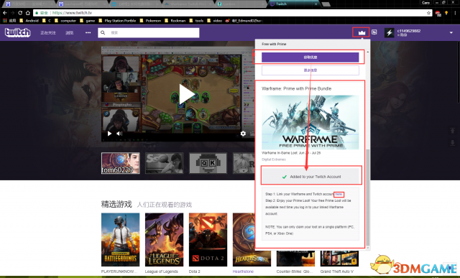Click the Hearthstone game title link
This screenshot has width=460, height=278.
[x=243, y=272]
